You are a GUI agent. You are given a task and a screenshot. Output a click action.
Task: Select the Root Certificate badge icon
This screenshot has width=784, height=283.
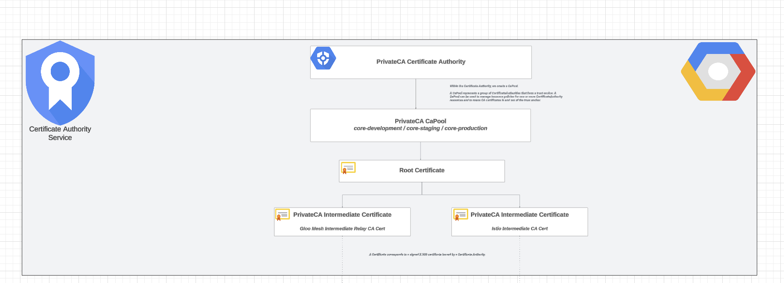(348, 168)
